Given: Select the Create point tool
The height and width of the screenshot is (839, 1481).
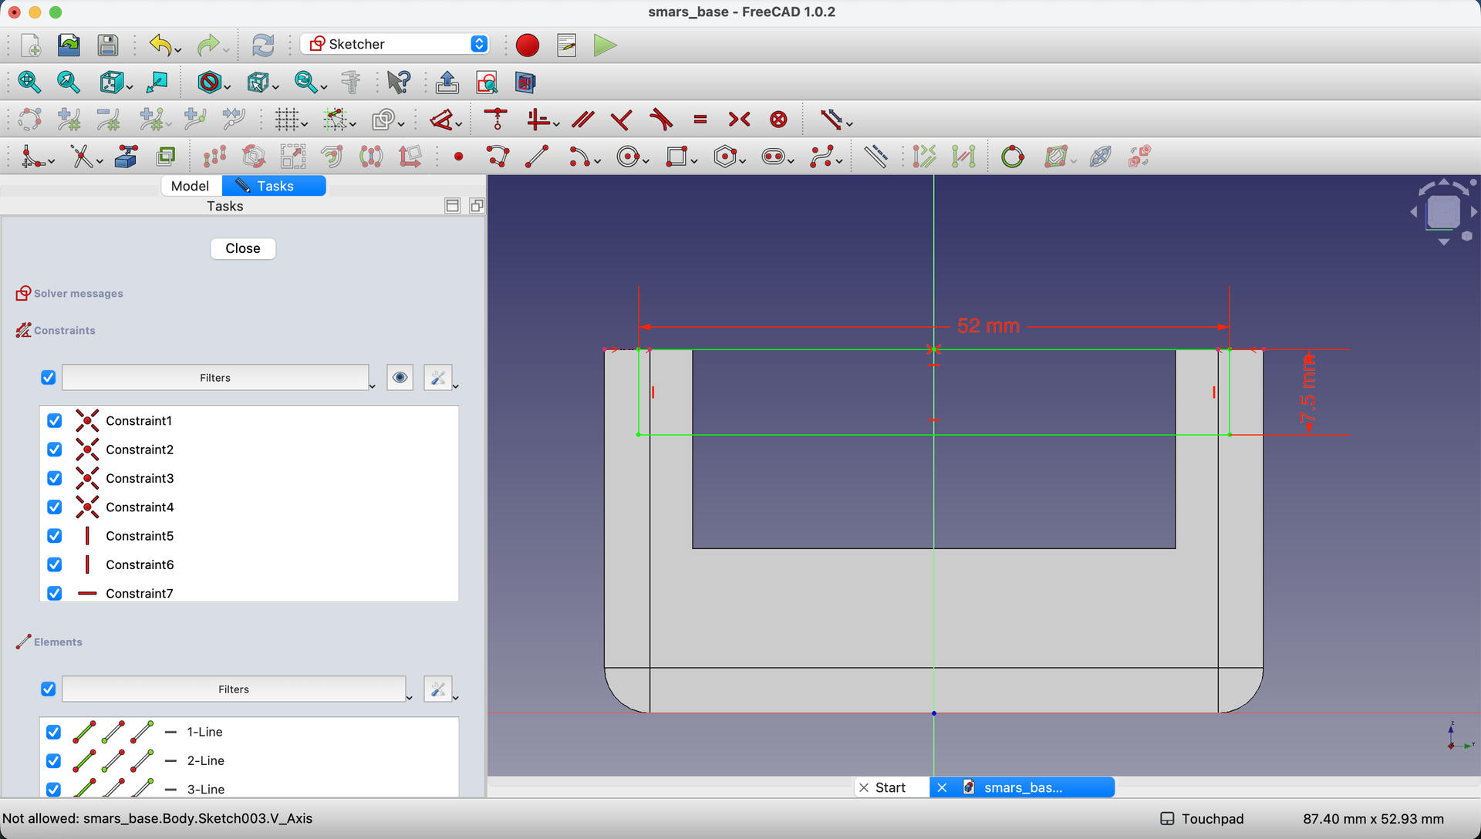Looking at the screenshot, I should pos(459,157).
